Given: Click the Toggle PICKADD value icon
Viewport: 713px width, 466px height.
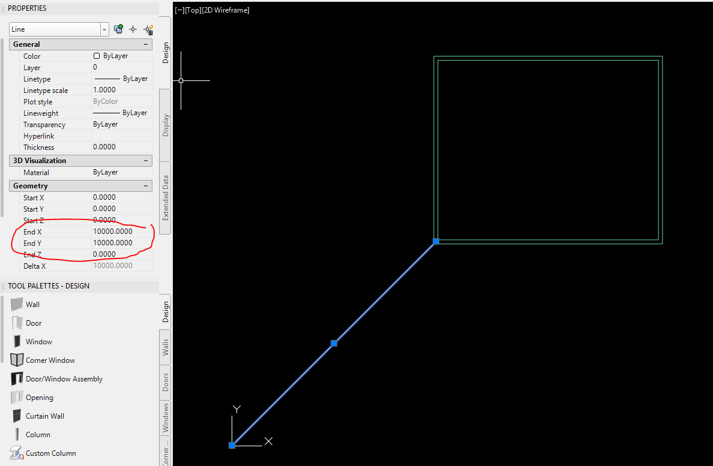Looking at the screenshot, I should tap(118, 29).
